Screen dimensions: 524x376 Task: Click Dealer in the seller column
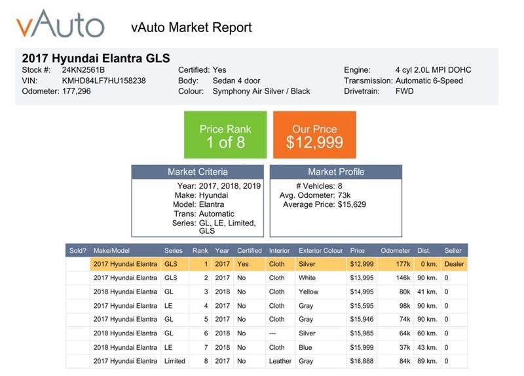[x=454, y=264]
